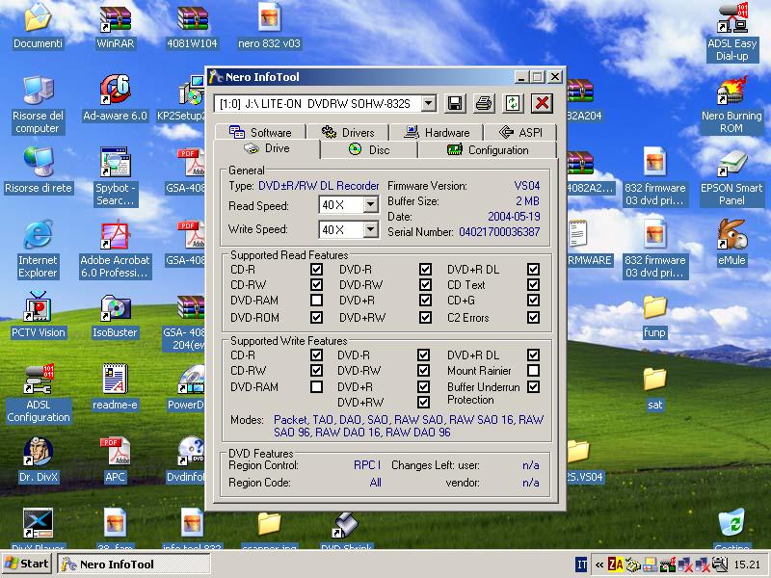Select the PCTV Vision desktop shortcut
This screenshot has width=771, height=578.
38,315
